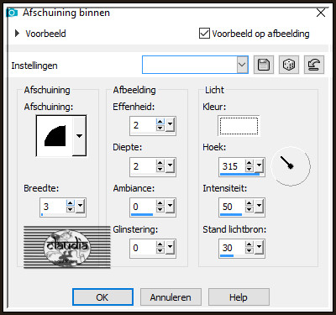Decrease the Breedte value with down arrow
The width and height of the screenshot is (336, 315).
pos(71,209)
